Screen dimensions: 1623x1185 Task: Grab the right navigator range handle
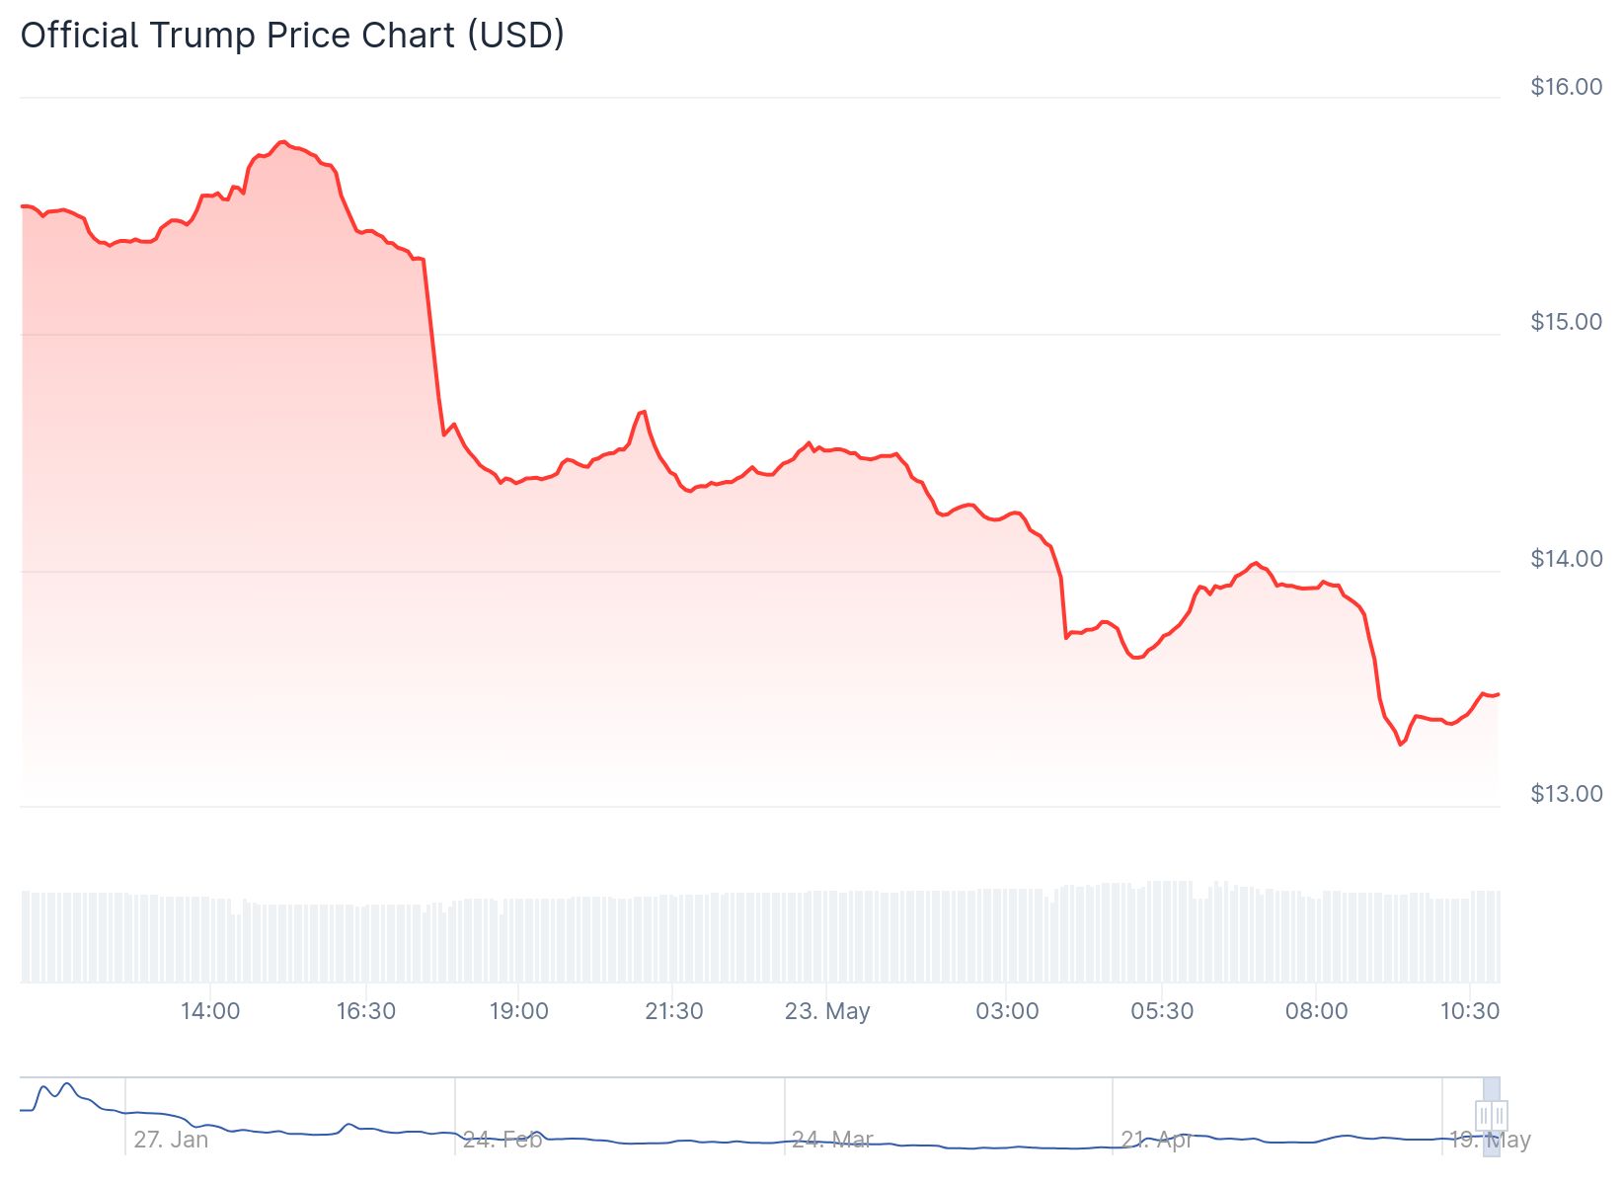coord(1500,1116)
